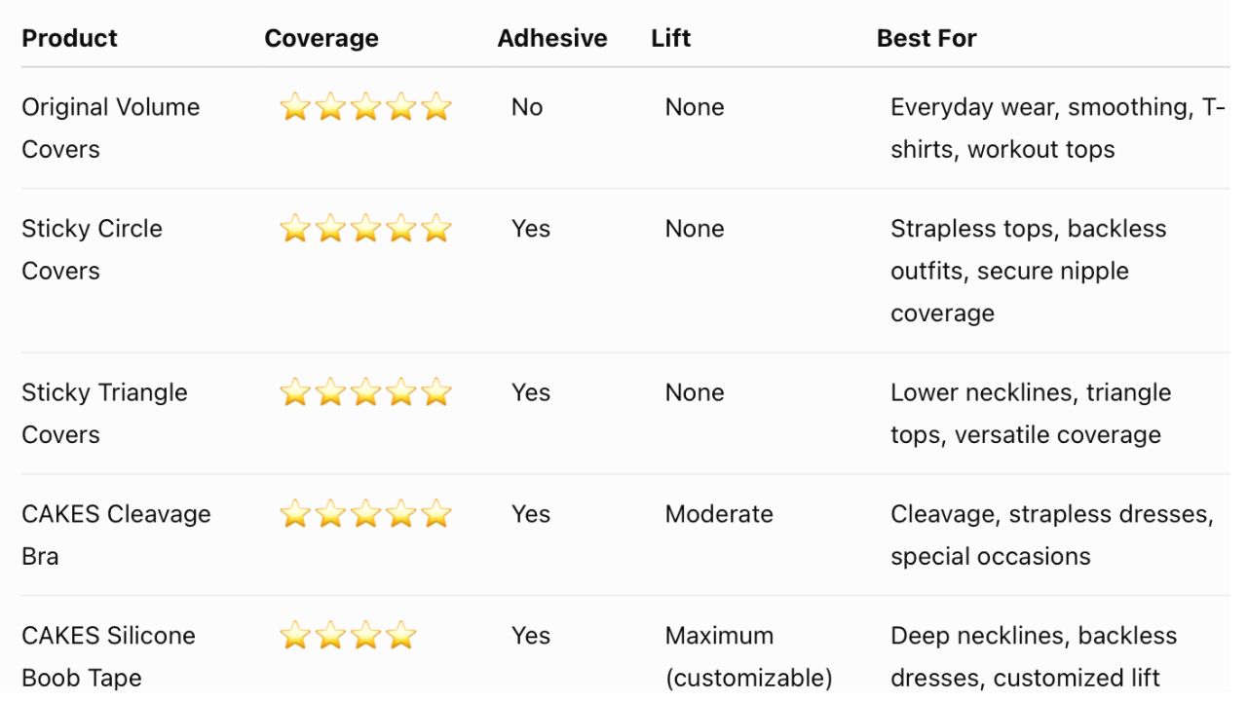Click the Product column header

[x=69, y=38]
